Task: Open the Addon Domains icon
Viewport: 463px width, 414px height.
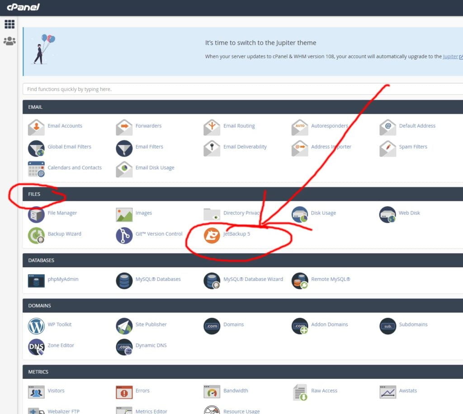Action: click(300, 326)
